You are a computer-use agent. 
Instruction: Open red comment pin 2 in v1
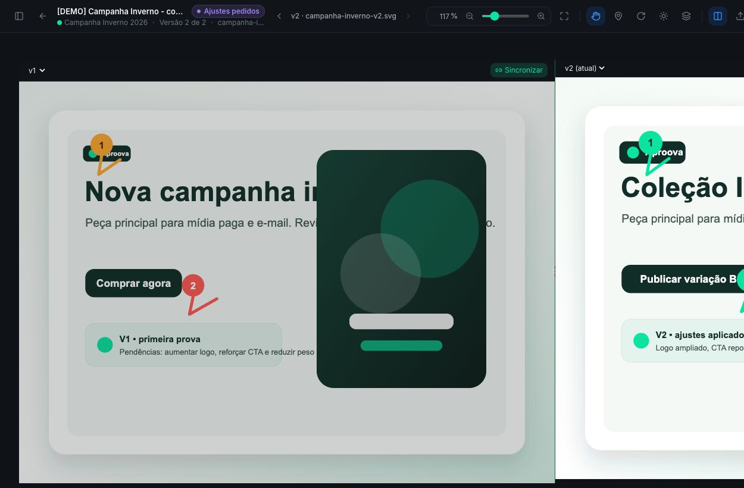tap(193, 286)
